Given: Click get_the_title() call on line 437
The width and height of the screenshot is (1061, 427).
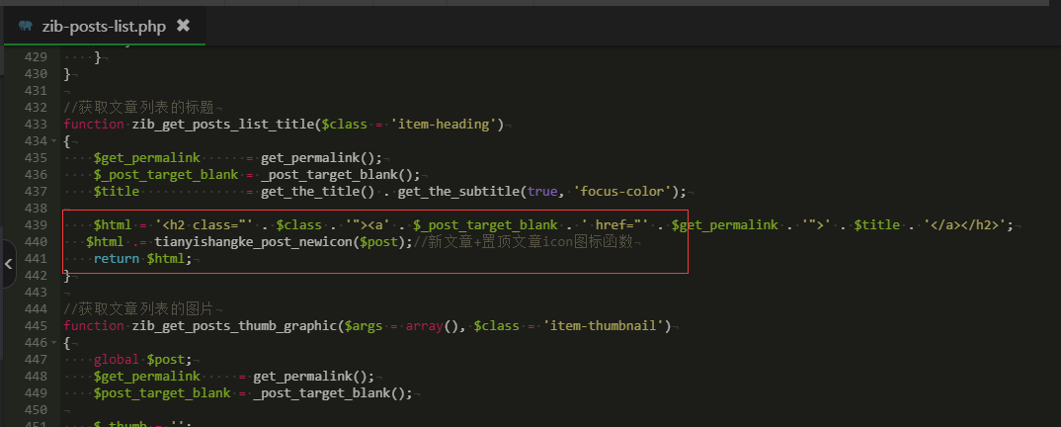Looking at the screenshot, I should tap(318, 192).
